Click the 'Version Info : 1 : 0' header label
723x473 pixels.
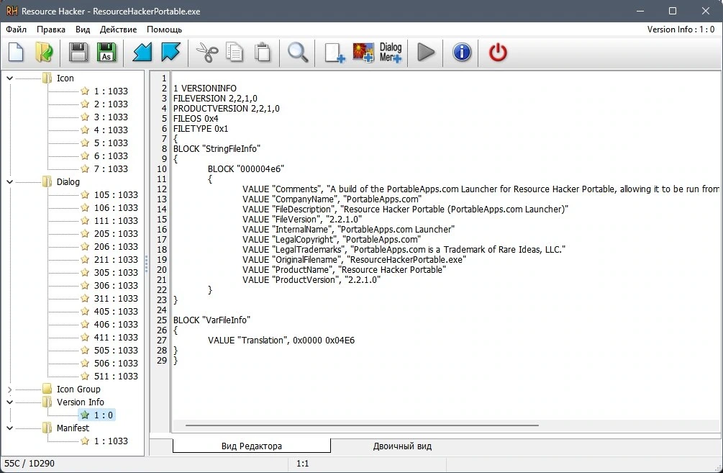[681, 30]
